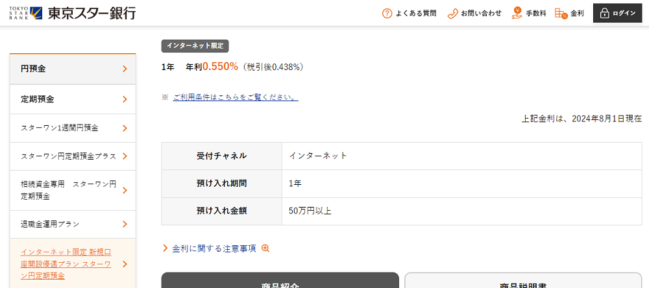649x288 pixels.
Task: Open 相続資金専用 スターワン円定期預金 item
Action: (x=73, y=190)
